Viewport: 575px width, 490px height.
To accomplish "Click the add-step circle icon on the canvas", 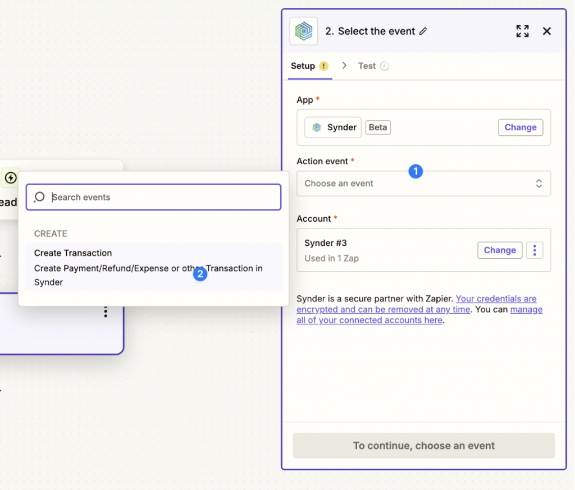I will click(10, 177).
